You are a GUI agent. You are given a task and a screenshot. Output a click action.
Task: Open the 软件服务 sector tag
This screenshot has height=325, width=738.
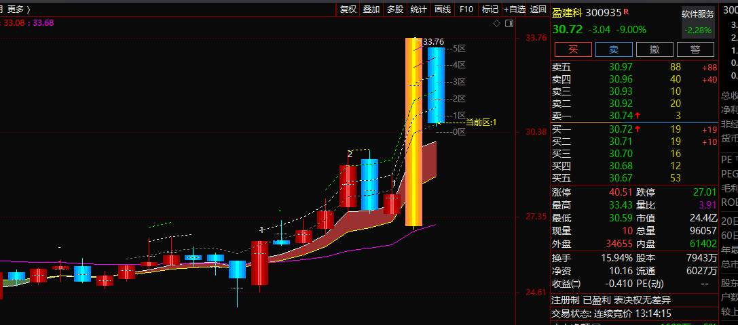[698, 14]
